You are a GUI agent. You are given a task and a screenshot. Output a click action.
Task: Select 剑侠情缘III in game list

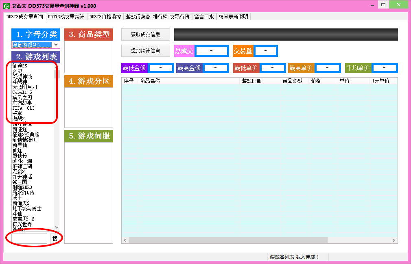(x=25, y=140)
